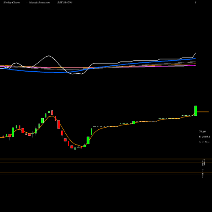Click the "Weekly Charts" title text
The width and height of the screenshot is (212, 212).
11,3
